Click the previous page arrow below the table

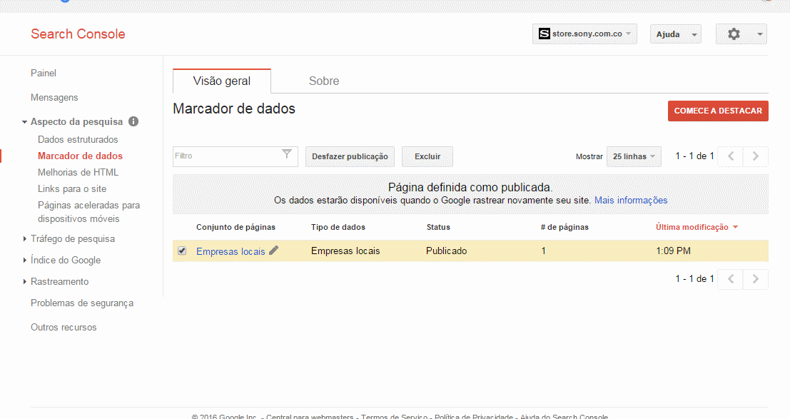(x=729, y=279)
